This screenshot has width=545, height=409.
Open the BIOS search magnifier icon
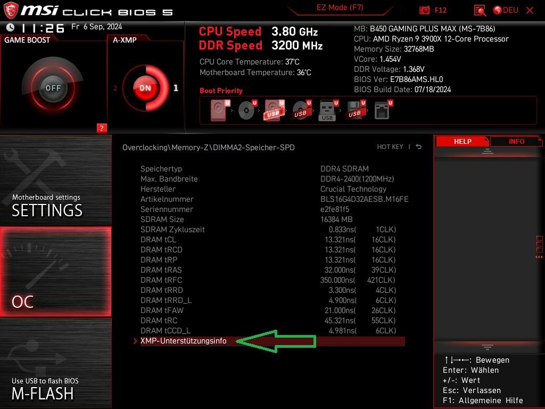[x=480, y=11]
